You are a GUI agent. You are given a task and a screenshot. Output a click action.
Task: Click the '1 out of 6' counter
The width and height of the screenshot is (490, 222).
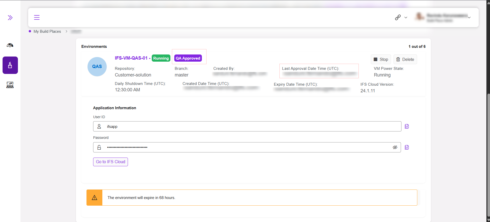click(x=417, y=47)
